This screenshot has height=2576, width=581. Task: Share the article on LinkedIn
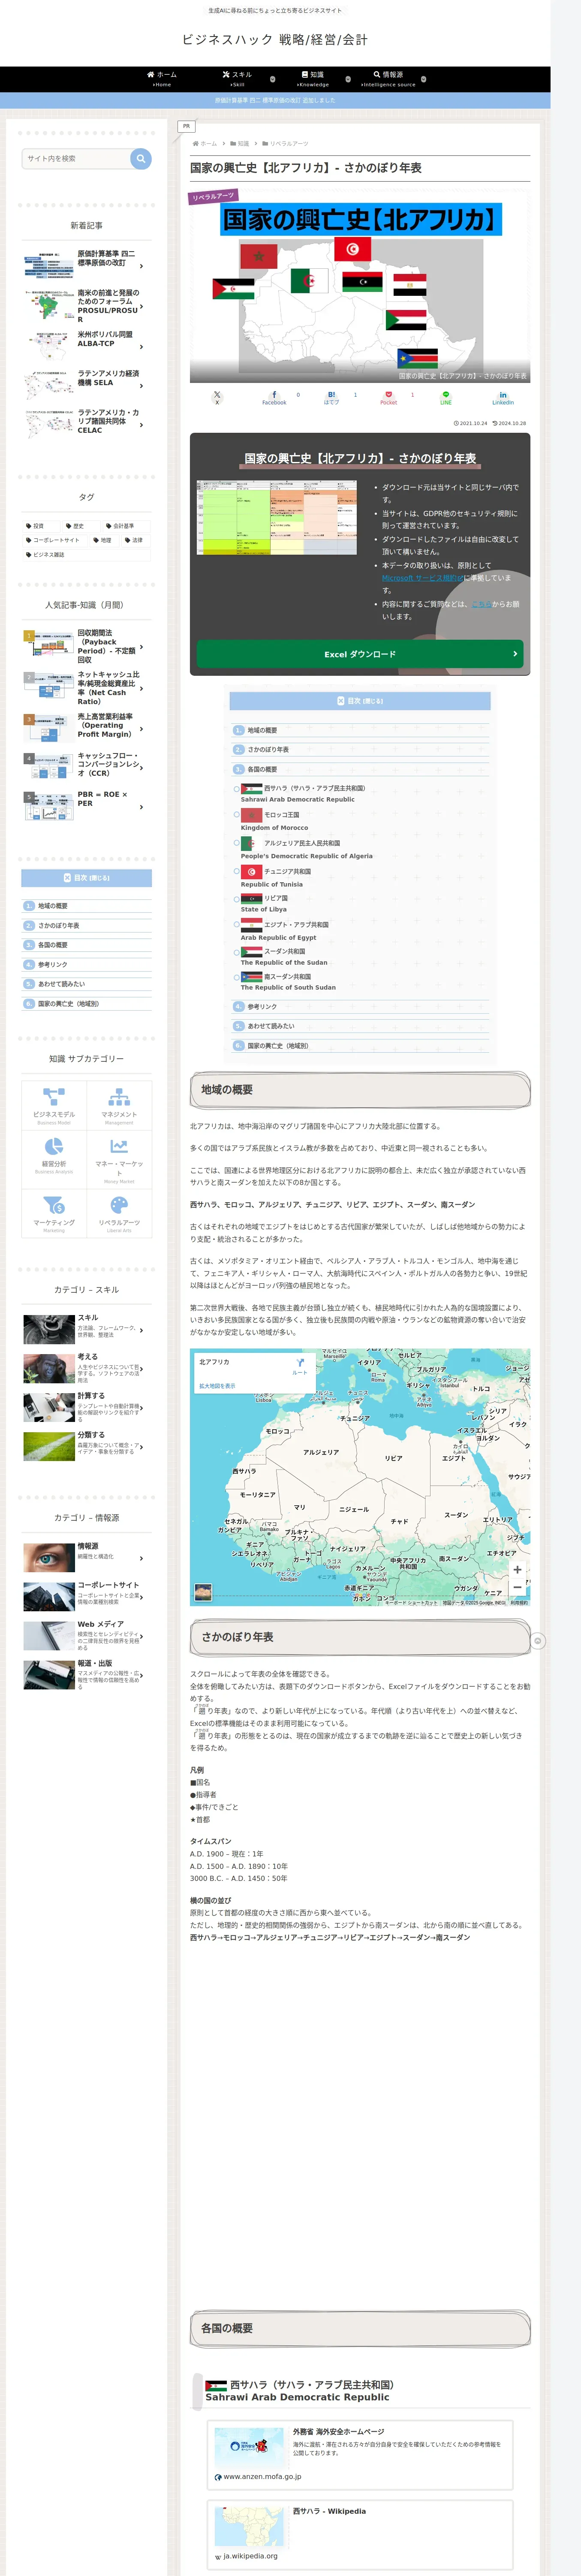[x=502, y=397]
